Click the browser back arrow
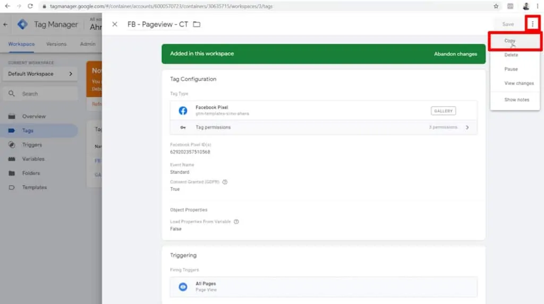The image size is (544, 304). click(x=7, y=6)
